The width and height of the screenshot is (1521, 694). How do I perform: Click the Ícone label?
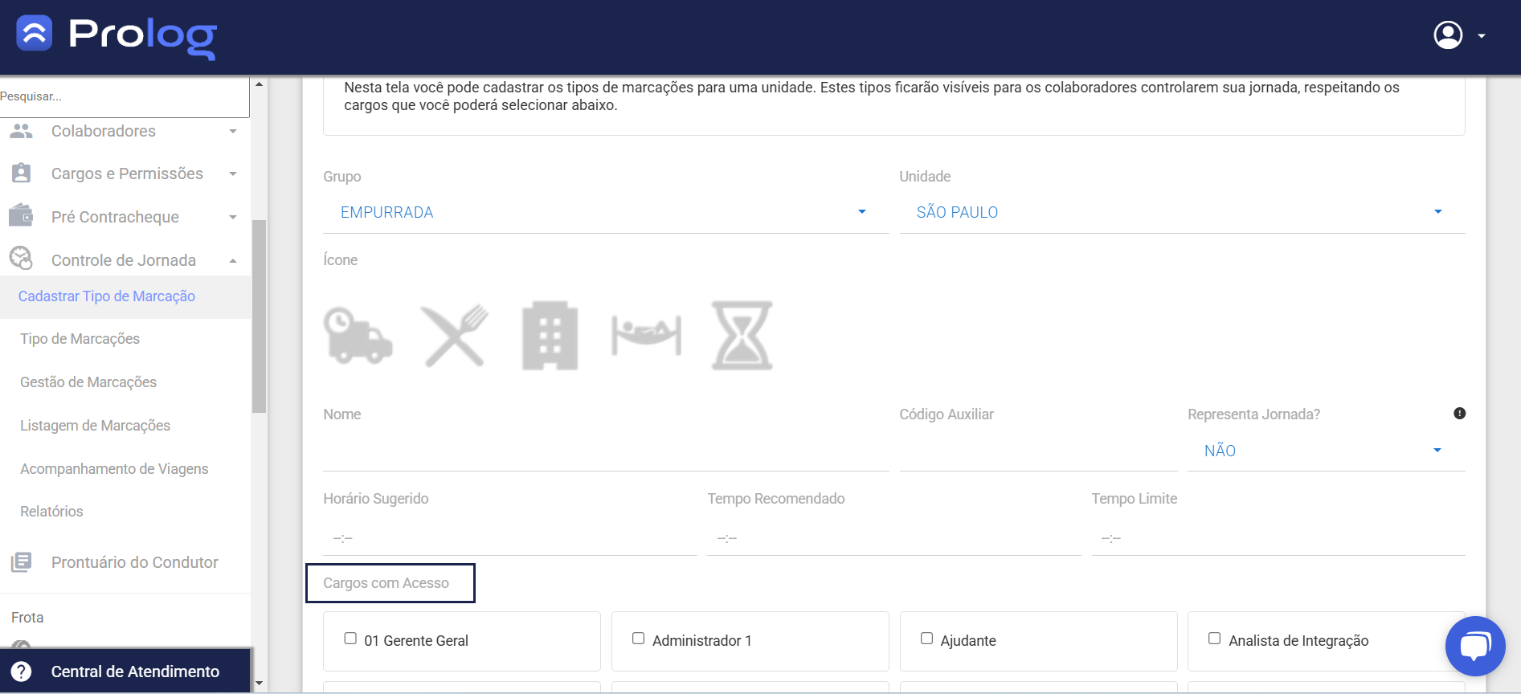[341, 259]
